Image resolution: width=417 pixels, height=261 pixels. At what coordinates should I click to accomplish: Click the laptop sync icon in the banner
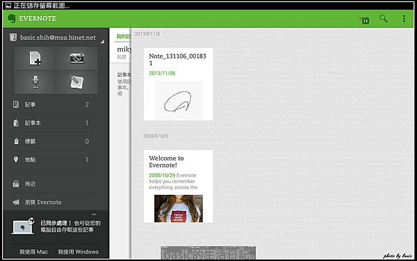point(23,226)
